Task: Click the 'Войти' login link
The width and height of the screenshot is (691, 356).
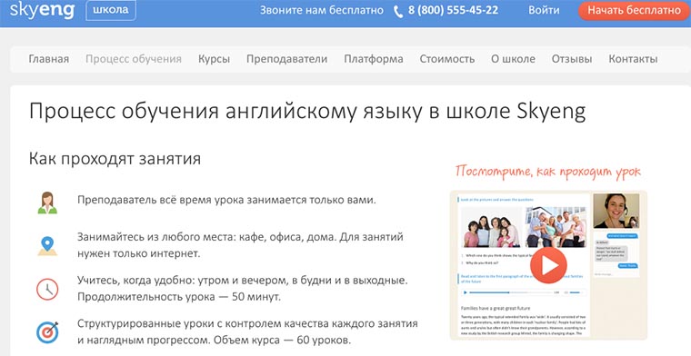Action: pyautogui.click(x=544, y=10)
